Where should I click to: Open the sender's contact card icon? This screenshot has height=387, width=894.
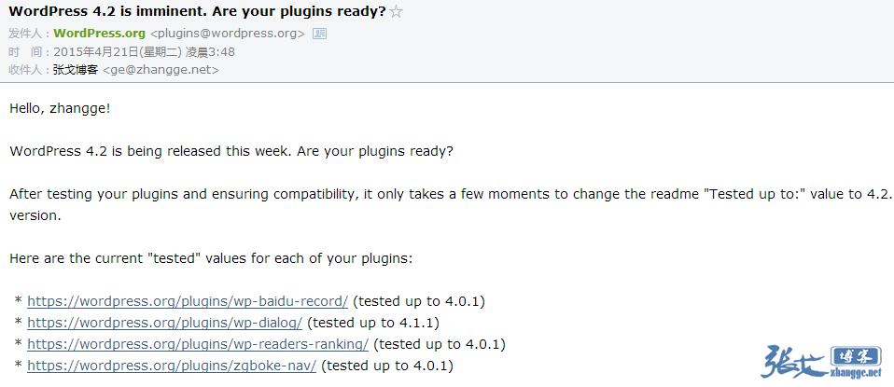coord(319,34)
